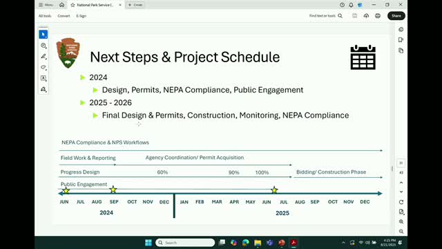Open the page thumbnails panel icon
This screenshot has width=442, height=249.
[401, 50]
